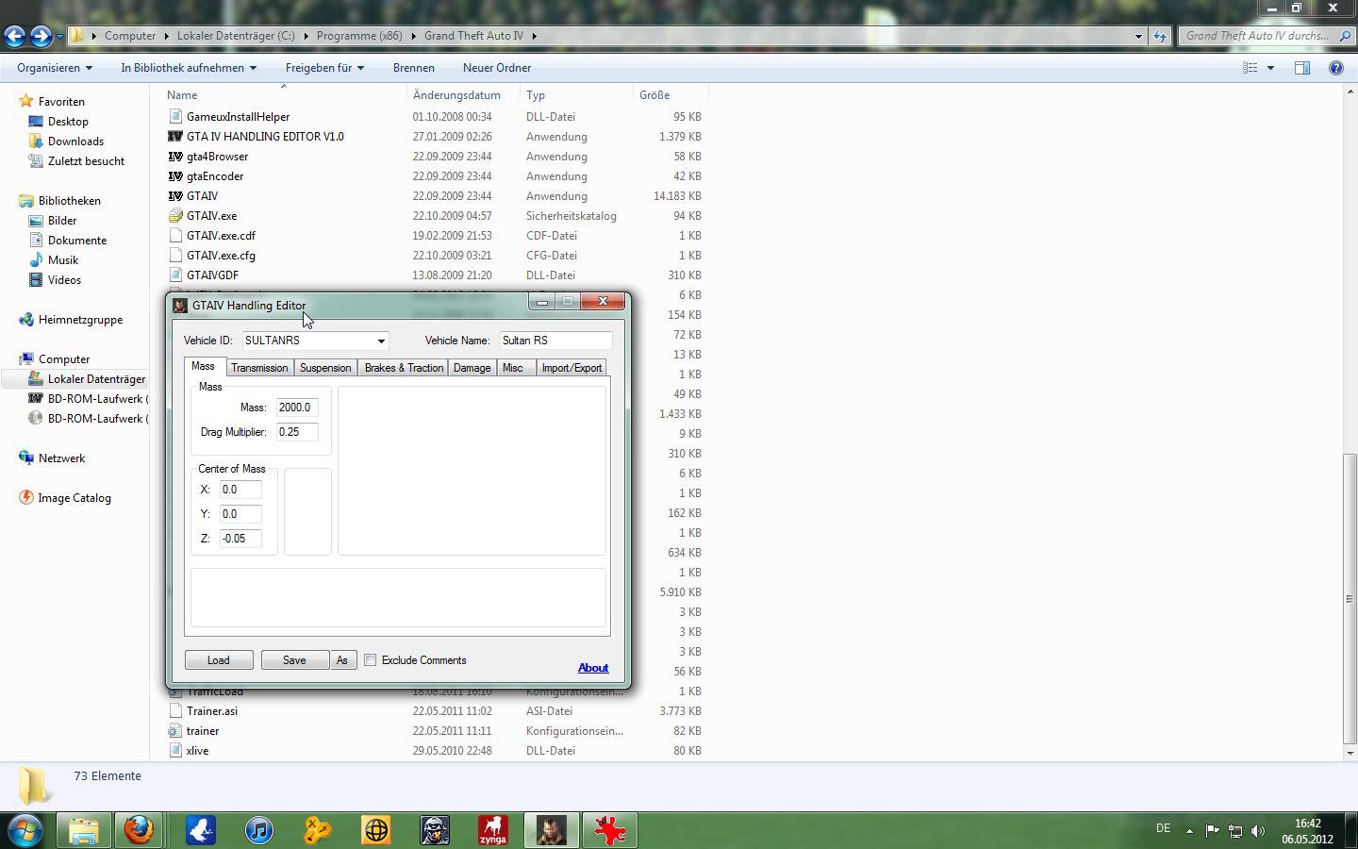Sort by the Größe column header
This screenshot has height=849, width=1358.
[x=671, y=95]
